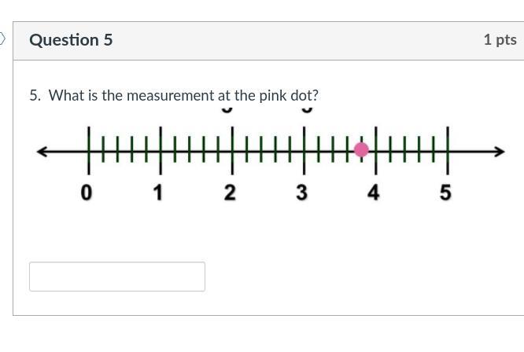Select the "Question 5" heading
The image size is (524, 352).
(x=71, y=40)
